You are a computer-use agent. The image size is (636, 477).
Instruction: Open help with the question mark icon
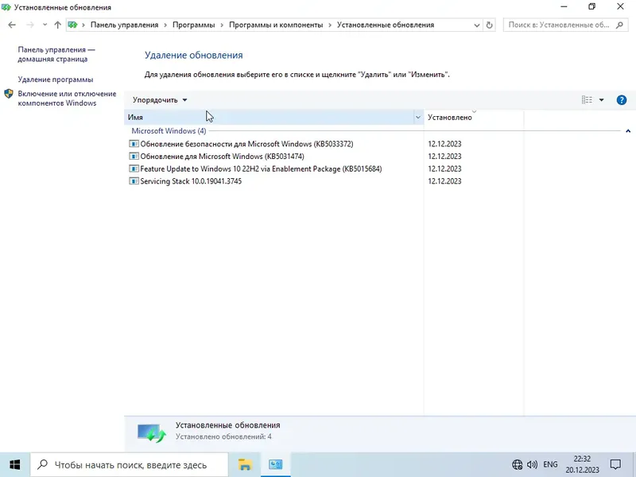pos(622,100)
